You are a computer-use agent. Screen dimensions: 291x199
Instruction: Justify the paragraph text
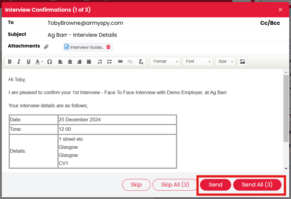89,62
